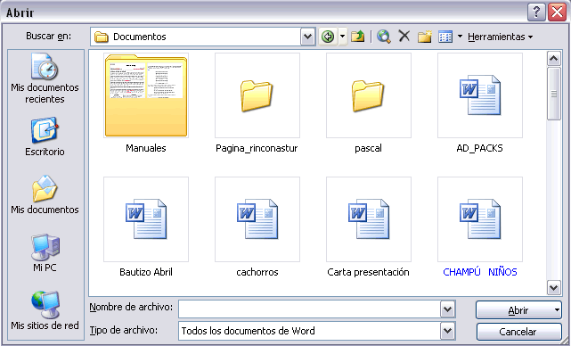Open the Herramientas menu

click(x=500, y=37)
